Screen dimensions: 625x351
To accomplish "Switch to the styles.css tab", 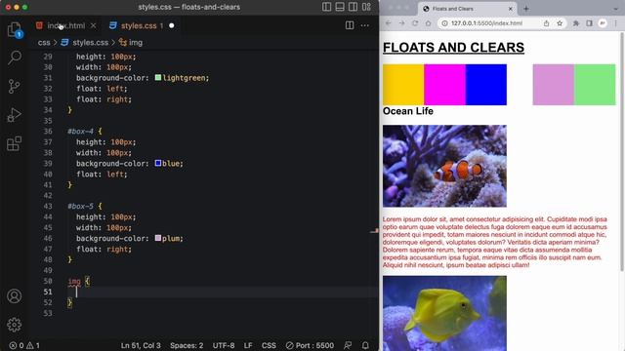I will (139, 25).
